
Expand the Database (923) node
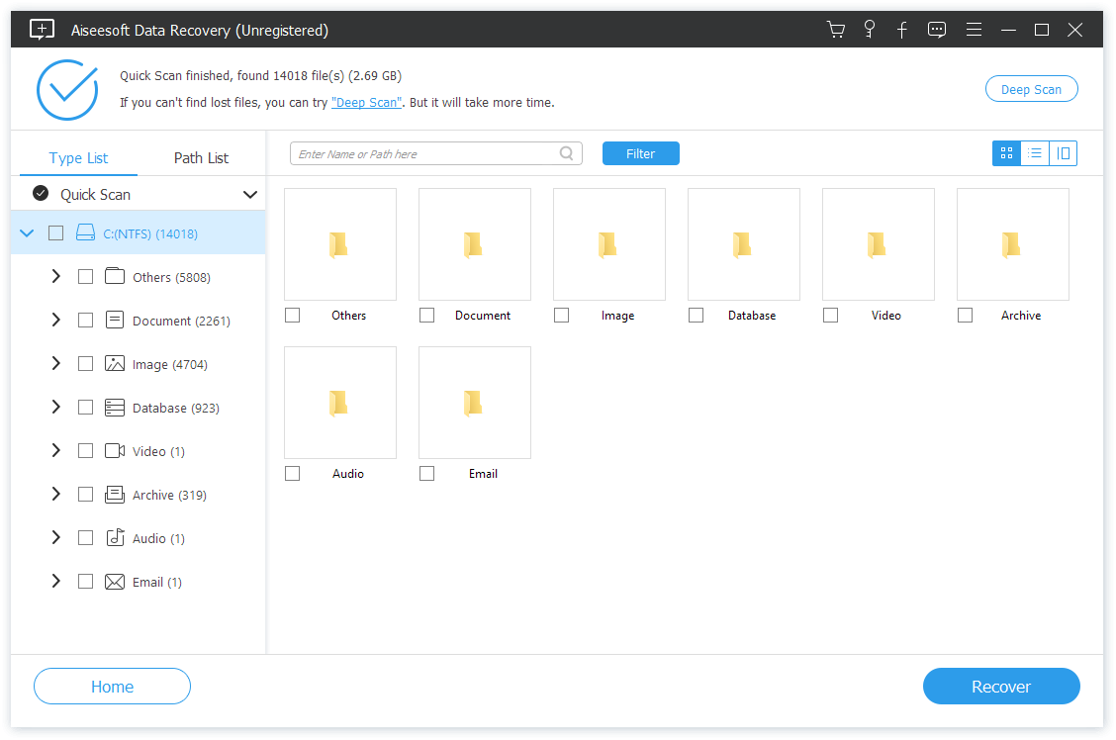pos(56,407)
